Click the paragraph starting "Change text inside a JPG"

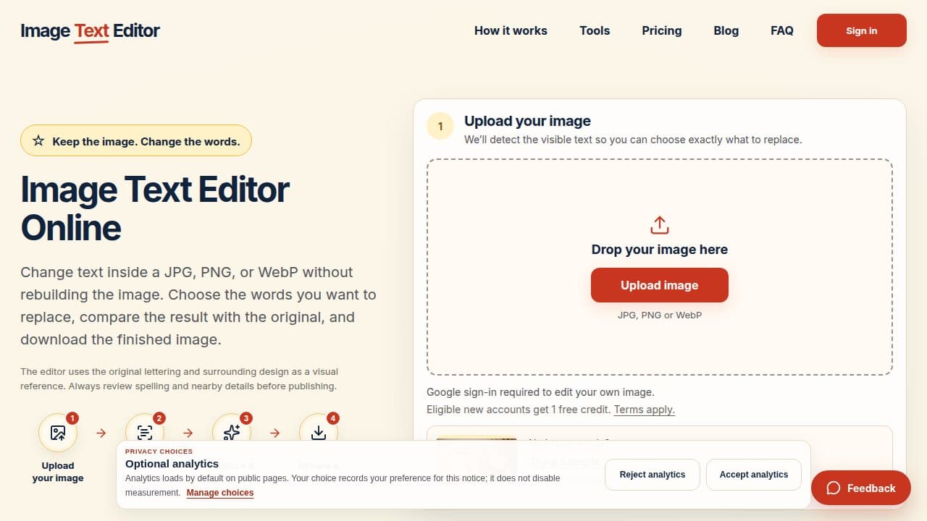click(198, 305)
